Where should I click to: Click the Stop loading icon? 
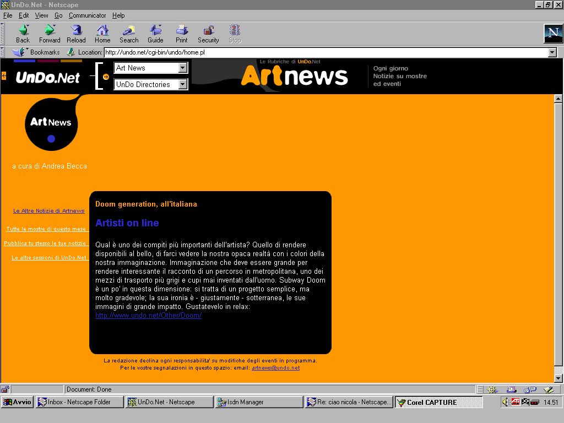(235, 34)
